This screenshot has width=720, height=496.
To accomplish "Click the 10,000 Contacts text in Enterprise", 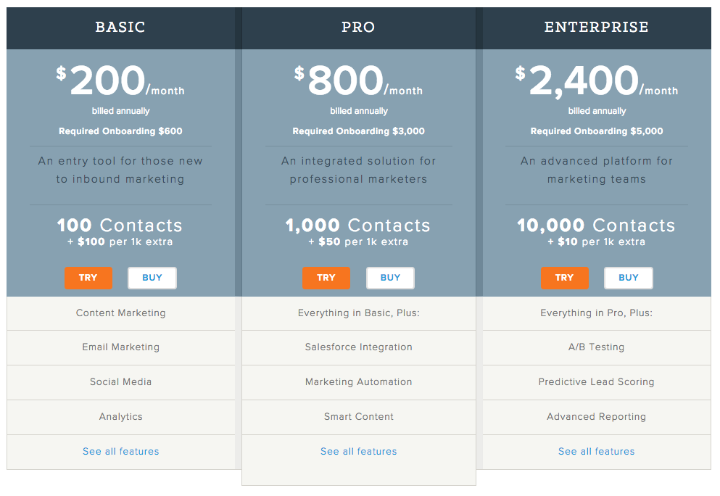I will (x=596, y=226).
